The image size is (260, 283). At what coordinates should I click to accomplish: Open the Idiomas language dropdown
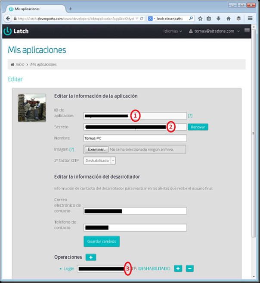173,31
